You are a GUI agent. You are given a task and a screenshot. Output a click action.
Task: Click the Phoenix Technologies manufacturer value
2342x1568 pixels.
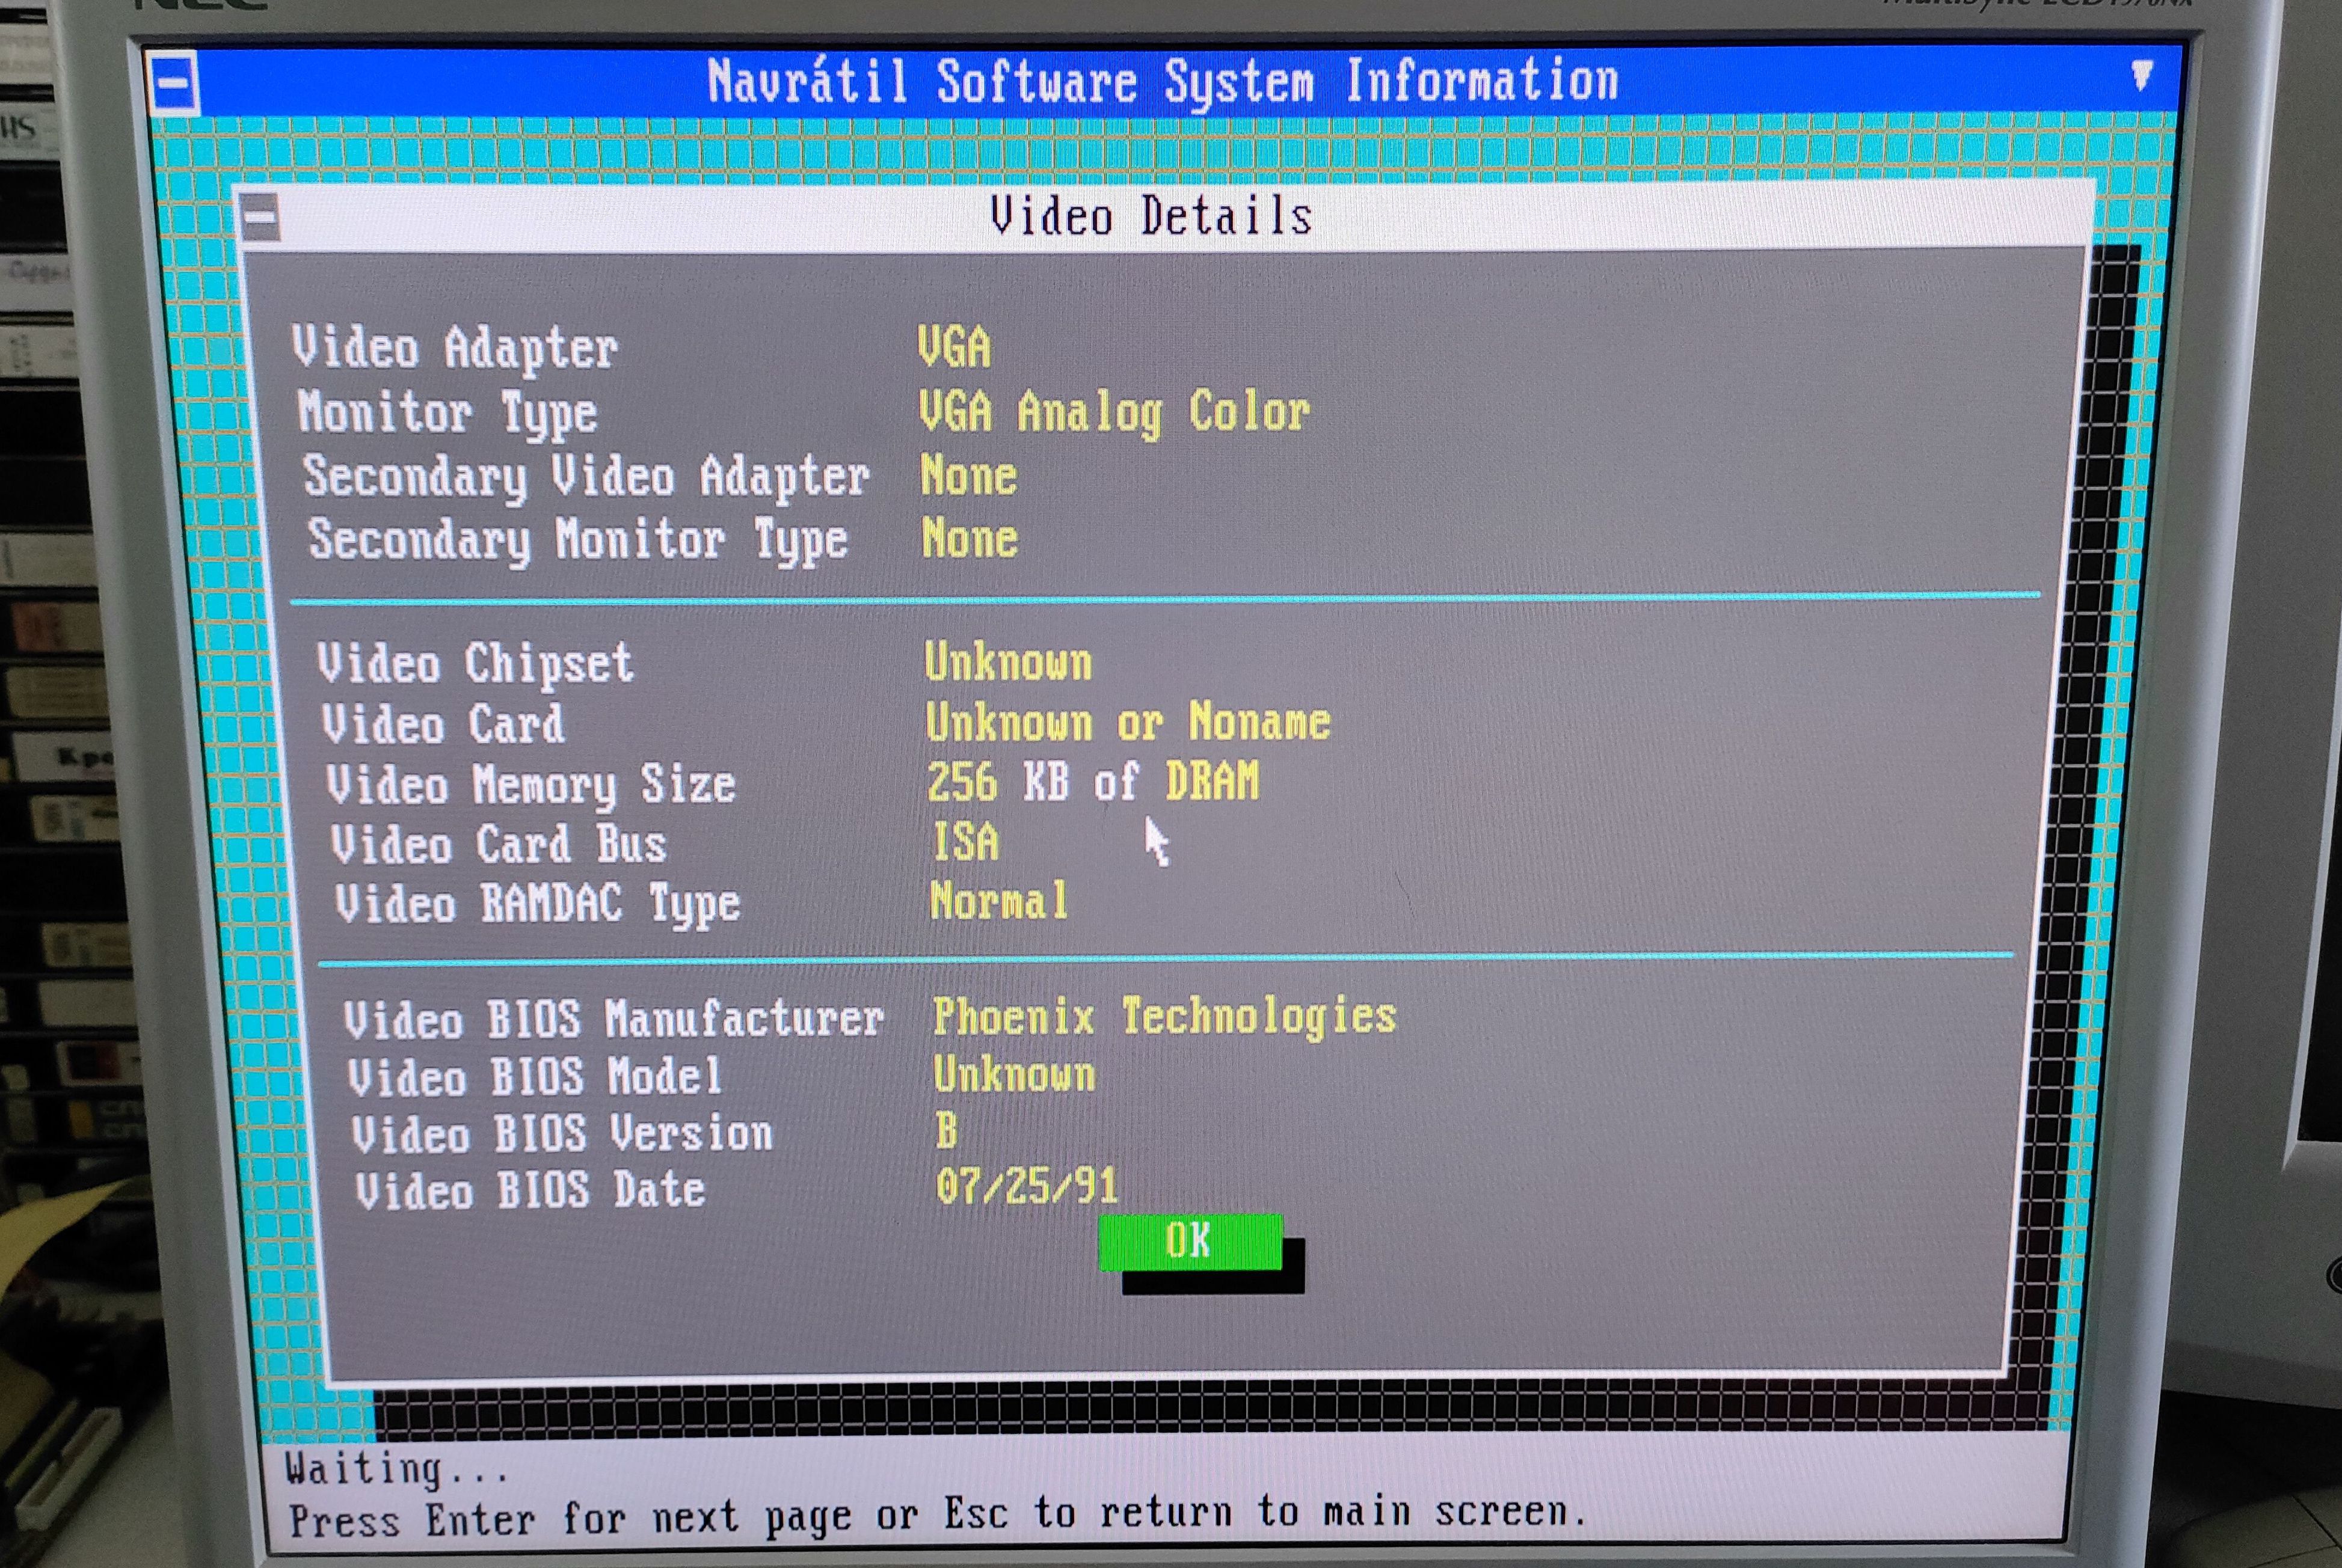[x=1164, y=1016]
